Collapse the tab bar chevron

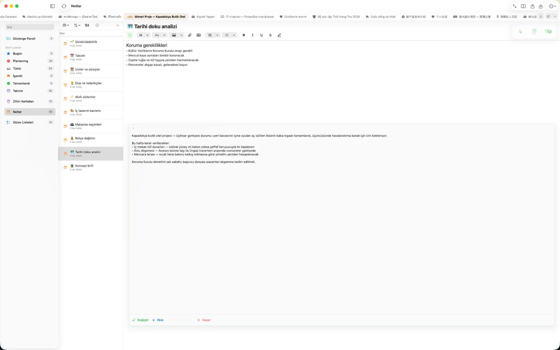coord(555,17)
